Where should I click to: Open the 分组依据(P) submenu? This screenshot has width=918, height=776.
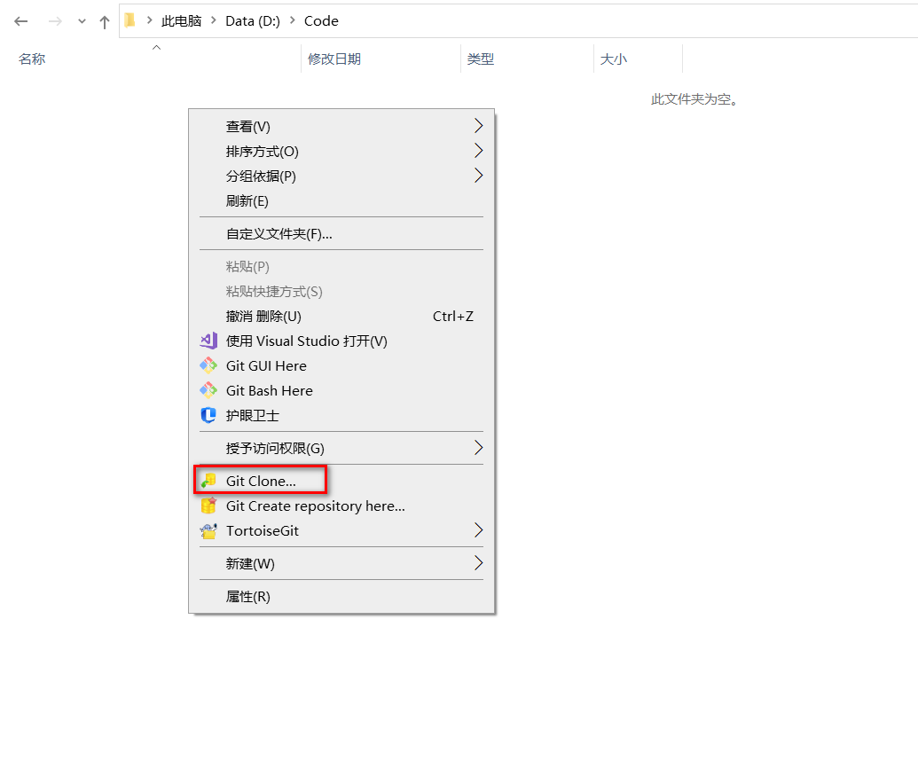(x=341, y=176)
